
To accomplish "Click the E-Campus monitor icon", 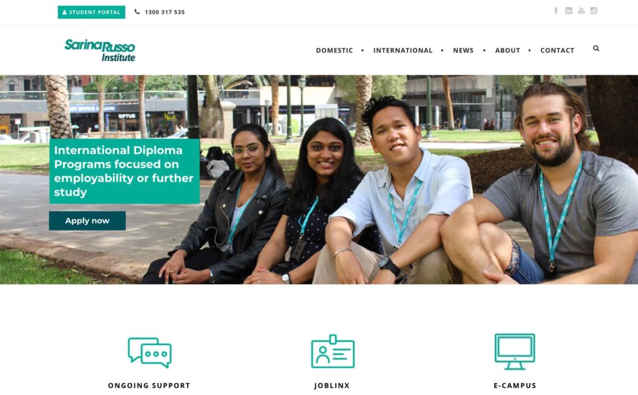I will 515,351.
